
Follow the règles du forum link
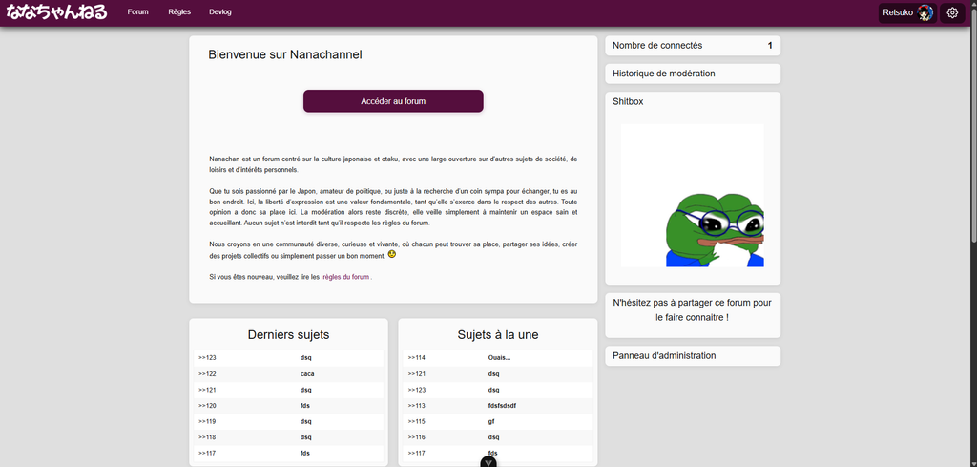click(345, 277)
